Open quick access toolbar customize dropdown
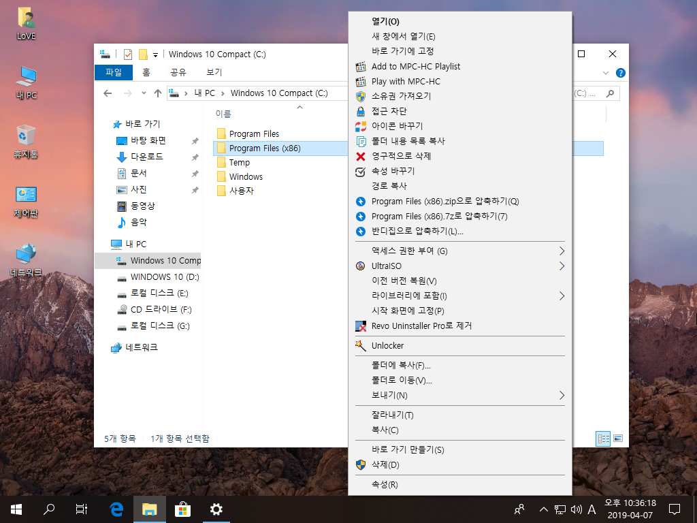Viewport: 697px width, 523px height. [x=155, y=54]
